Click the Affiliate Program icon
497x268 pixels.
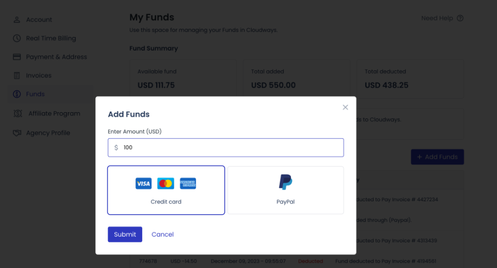click(18, 114)
